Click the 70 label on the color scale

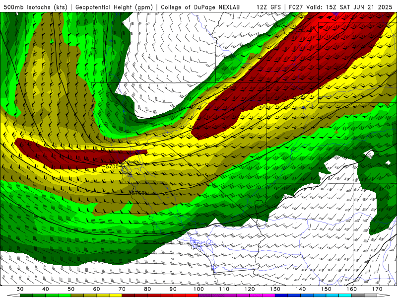[x=122, y=289]
